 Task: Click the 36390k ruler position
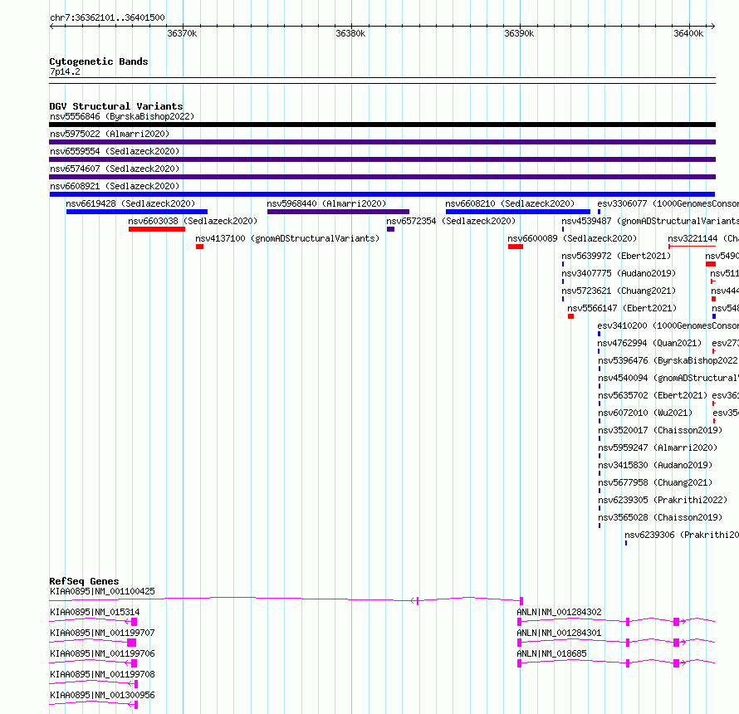[x=519, y=33]
